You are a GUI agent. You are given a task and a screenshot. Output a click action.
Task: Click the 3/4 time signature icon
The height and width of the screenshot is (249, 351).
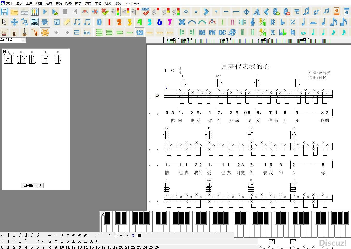262,22
